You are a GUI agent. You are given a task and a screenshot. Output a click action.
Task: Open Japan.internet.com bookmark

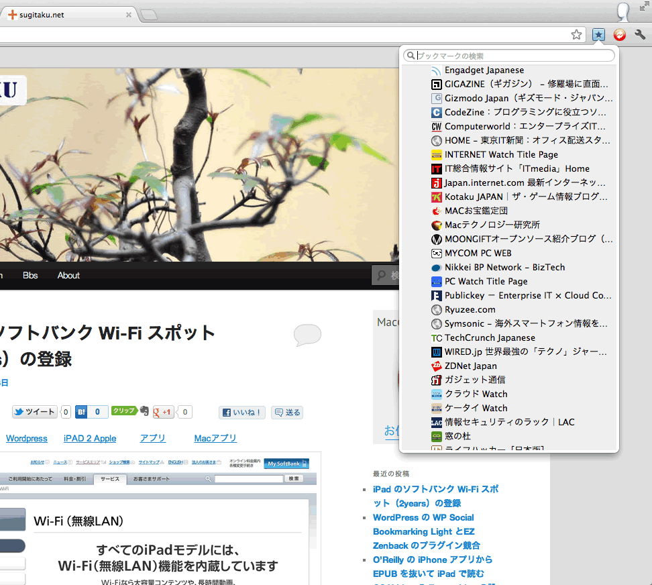(x=509, y=183)
